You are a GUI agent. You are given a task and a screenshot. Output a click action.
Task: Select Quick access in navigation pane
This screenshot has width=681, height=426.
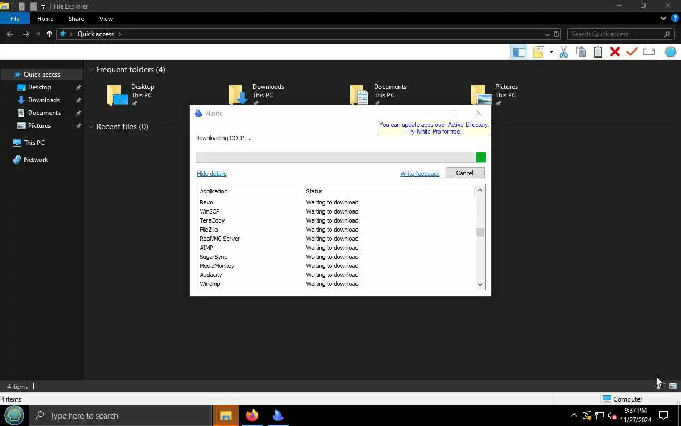[x=41, y=75]
